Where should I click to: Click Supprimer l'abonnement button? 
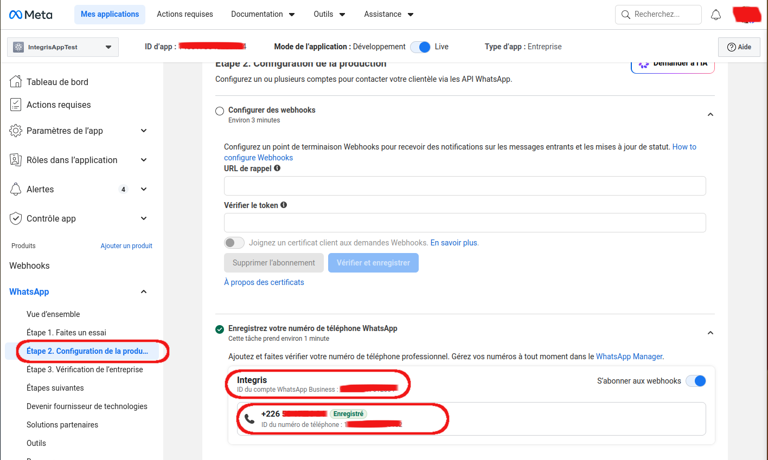point(274,263)
